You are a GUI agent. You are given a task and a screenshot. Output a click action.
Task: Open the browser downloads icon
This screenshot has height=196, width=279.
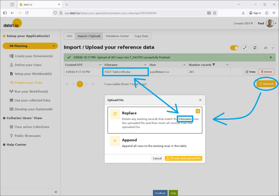pos(243,13)
